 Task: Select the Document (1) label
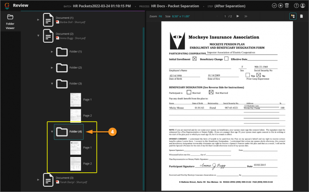65,18
